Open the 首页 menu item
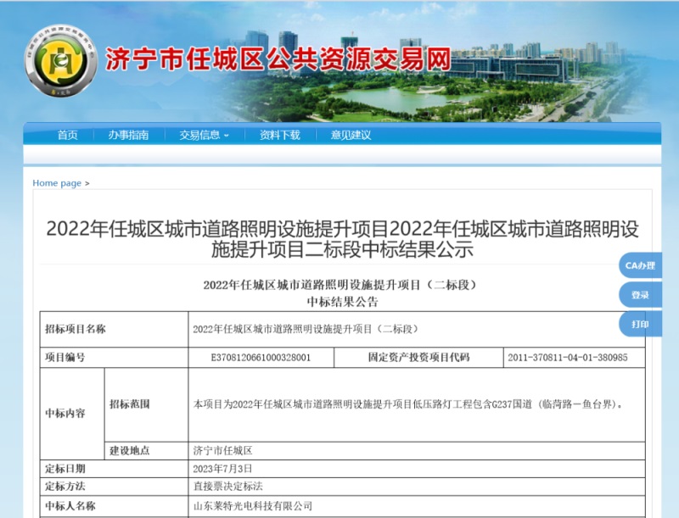The height and width of the screenshot is (518, 679). click(x=68, y=136)
